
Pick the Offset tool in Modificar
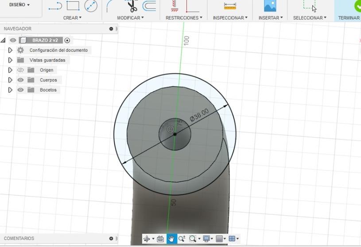click(149, 6)
